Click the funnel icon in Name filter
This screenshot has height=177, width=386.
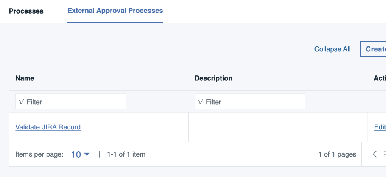click(x=21, y=102)
